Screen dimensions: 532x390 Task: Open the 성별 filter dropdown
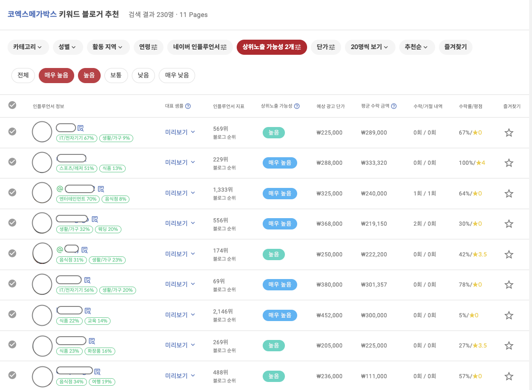pyautogui.click(x=68, y=47)
